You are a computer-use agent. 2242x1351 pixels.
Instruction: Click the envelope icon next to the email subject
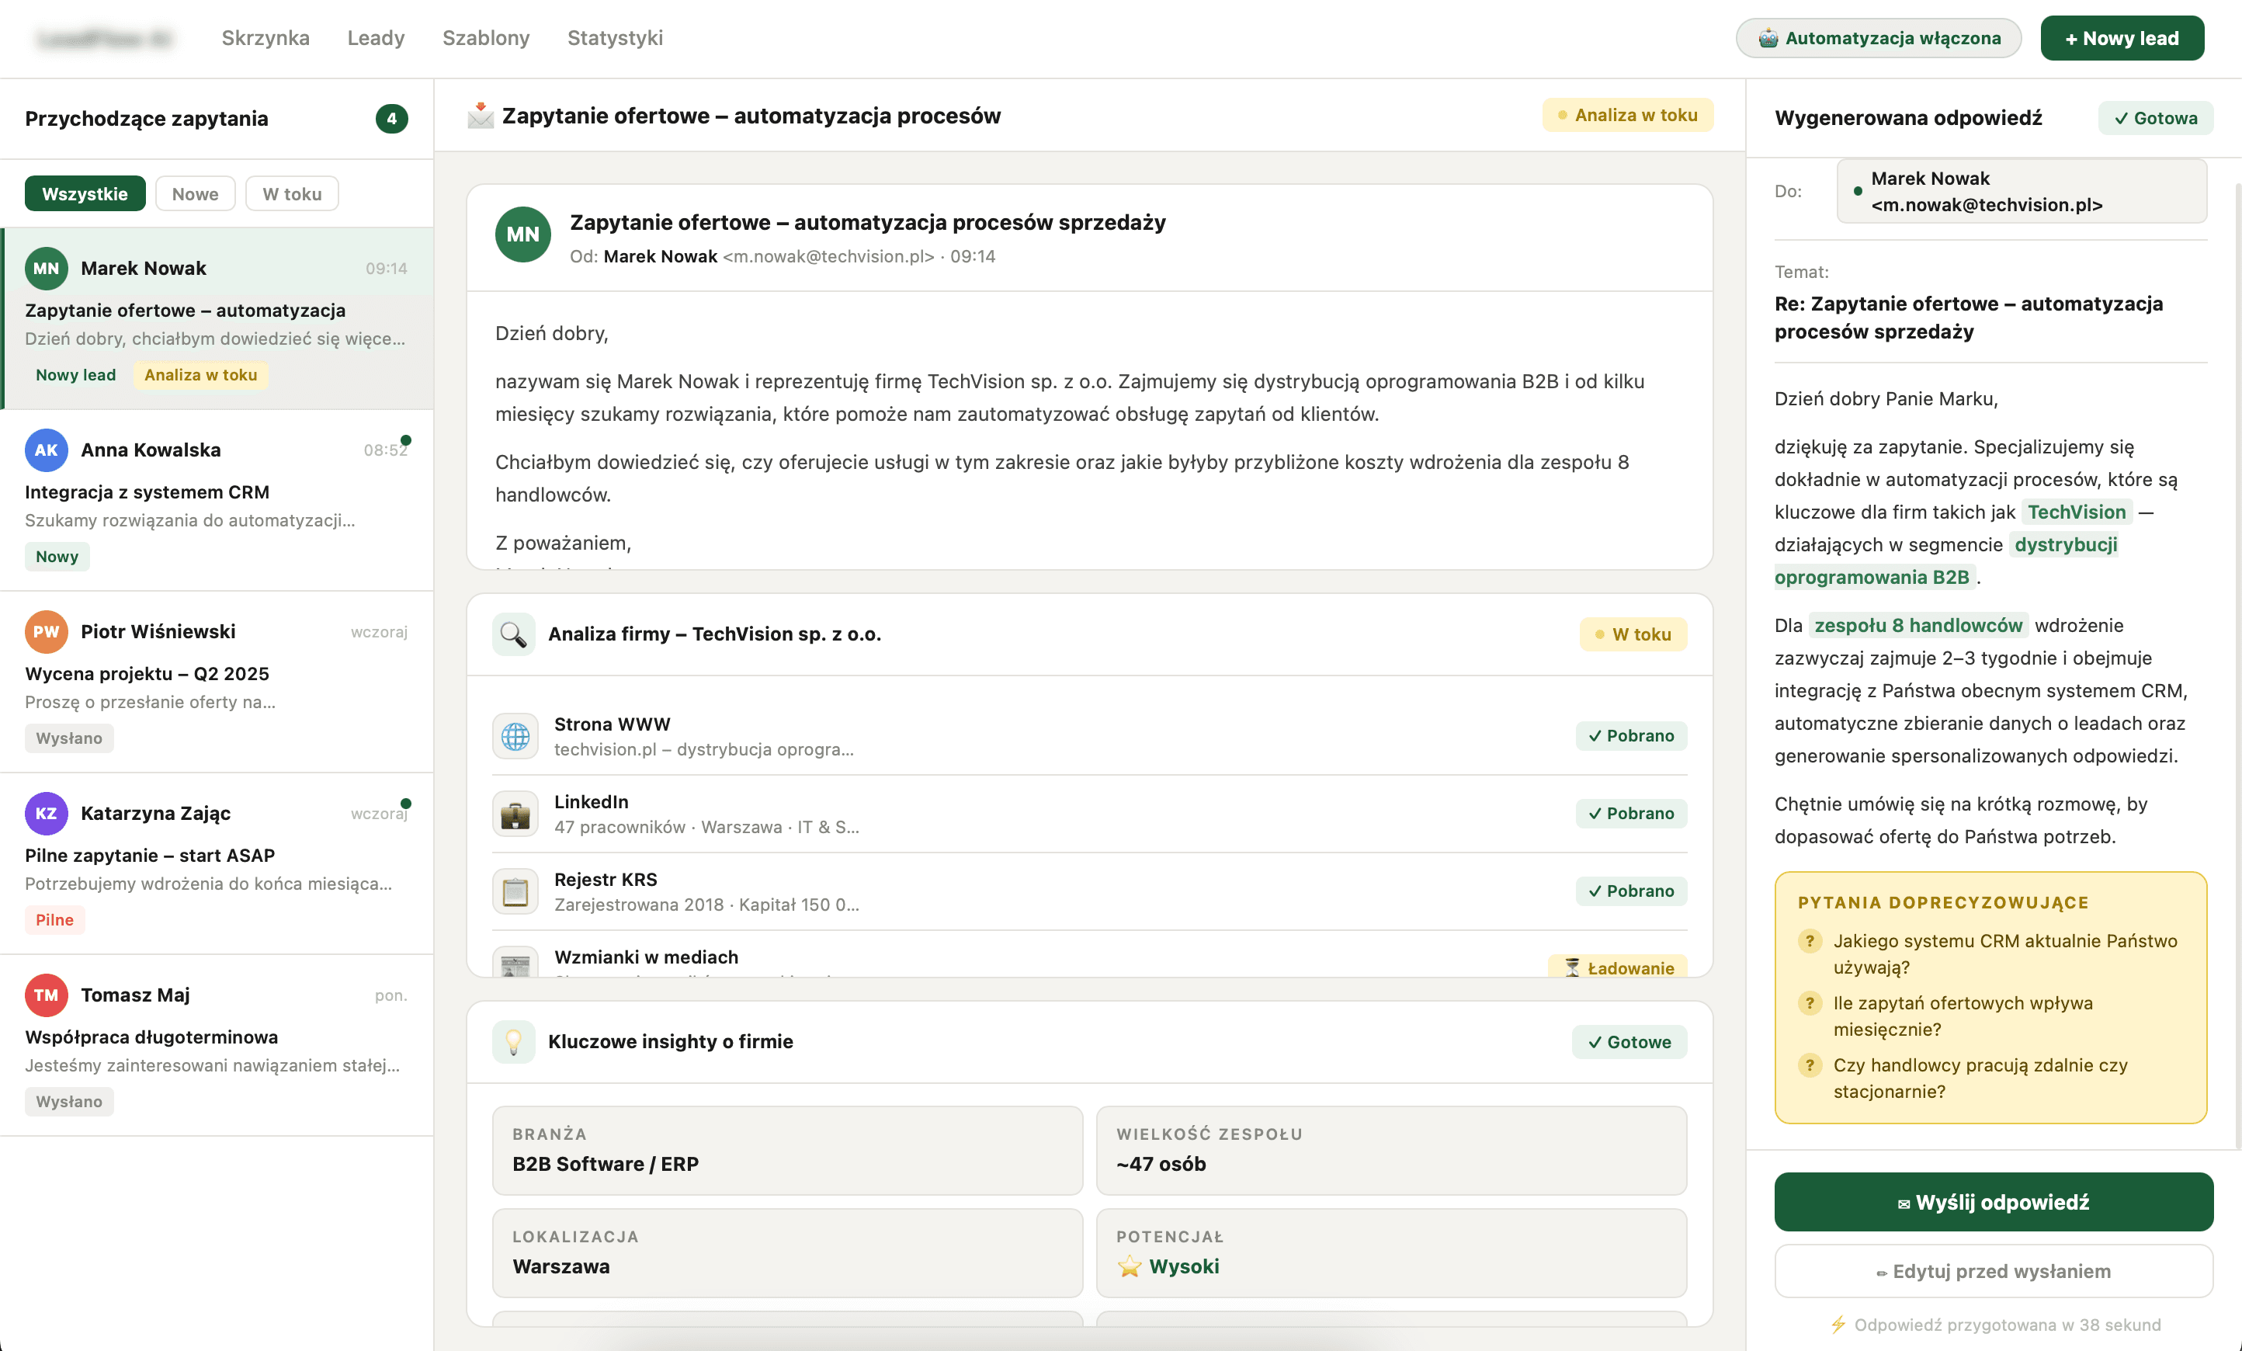coord(480,115)
